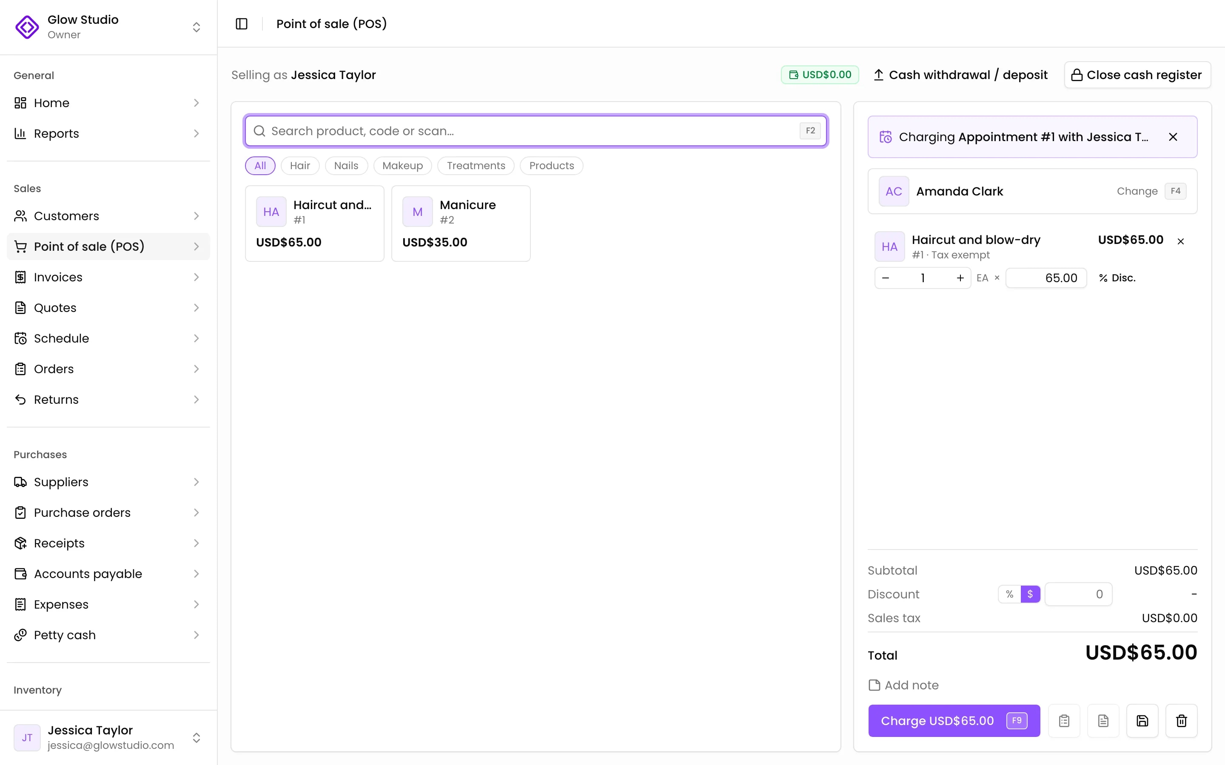1225x765 pixels.
Task: Expand the Customers menu chevron
Action: pyautogui.click(x=197, y=216)
